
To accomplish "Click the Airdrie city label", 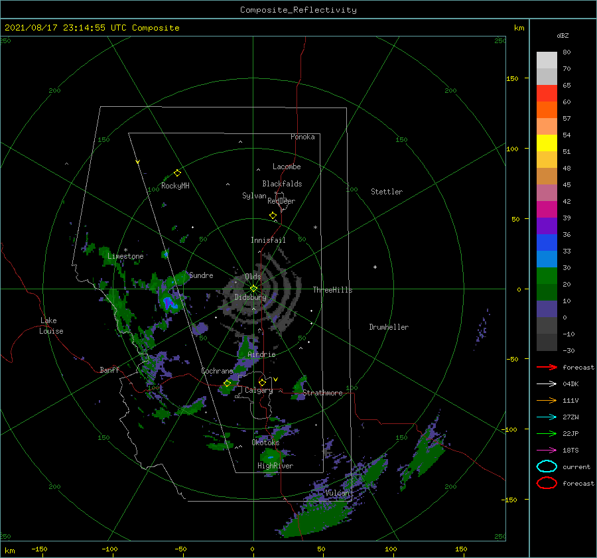I will [261, 354].
